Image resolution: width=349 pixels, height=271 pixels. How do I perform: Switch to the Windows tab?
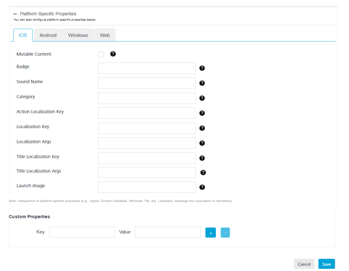pyautogui.click(x=78, y=35)
